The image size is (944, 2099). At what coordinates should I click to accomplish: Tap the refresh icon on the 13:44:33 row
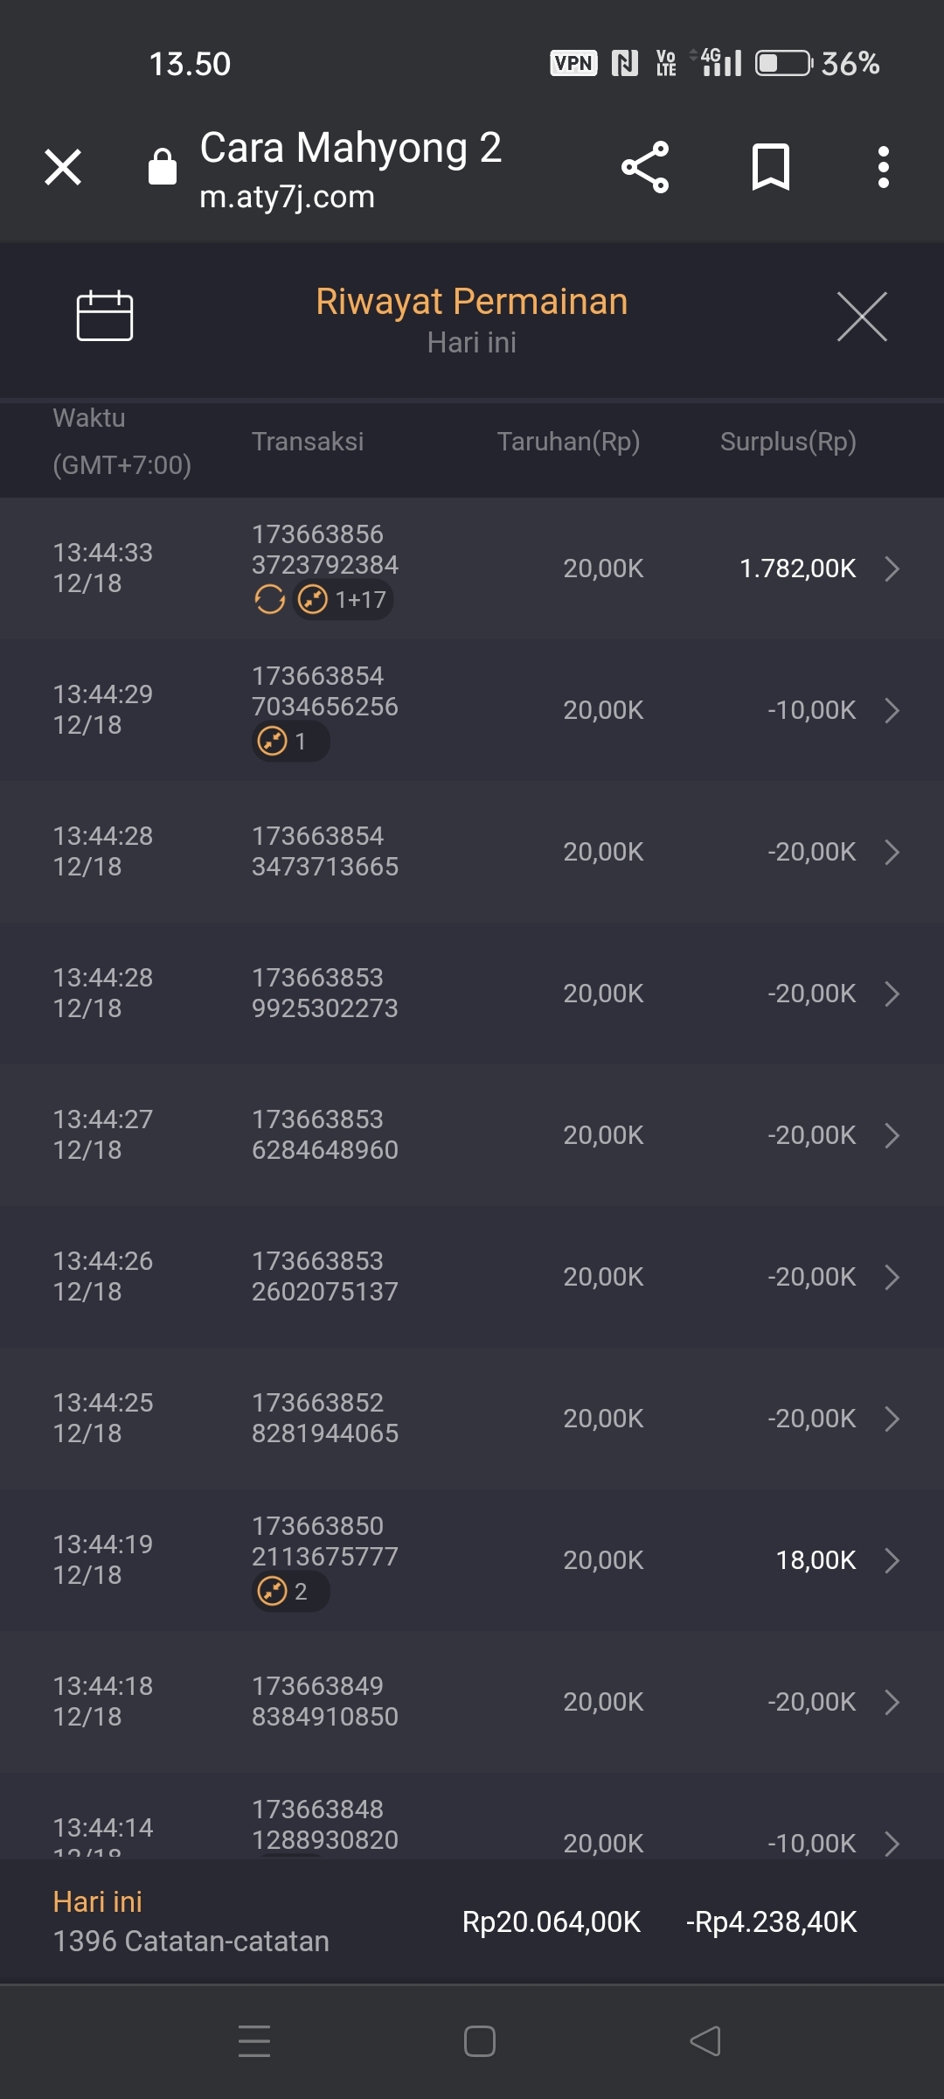click(x=269, y=600)
